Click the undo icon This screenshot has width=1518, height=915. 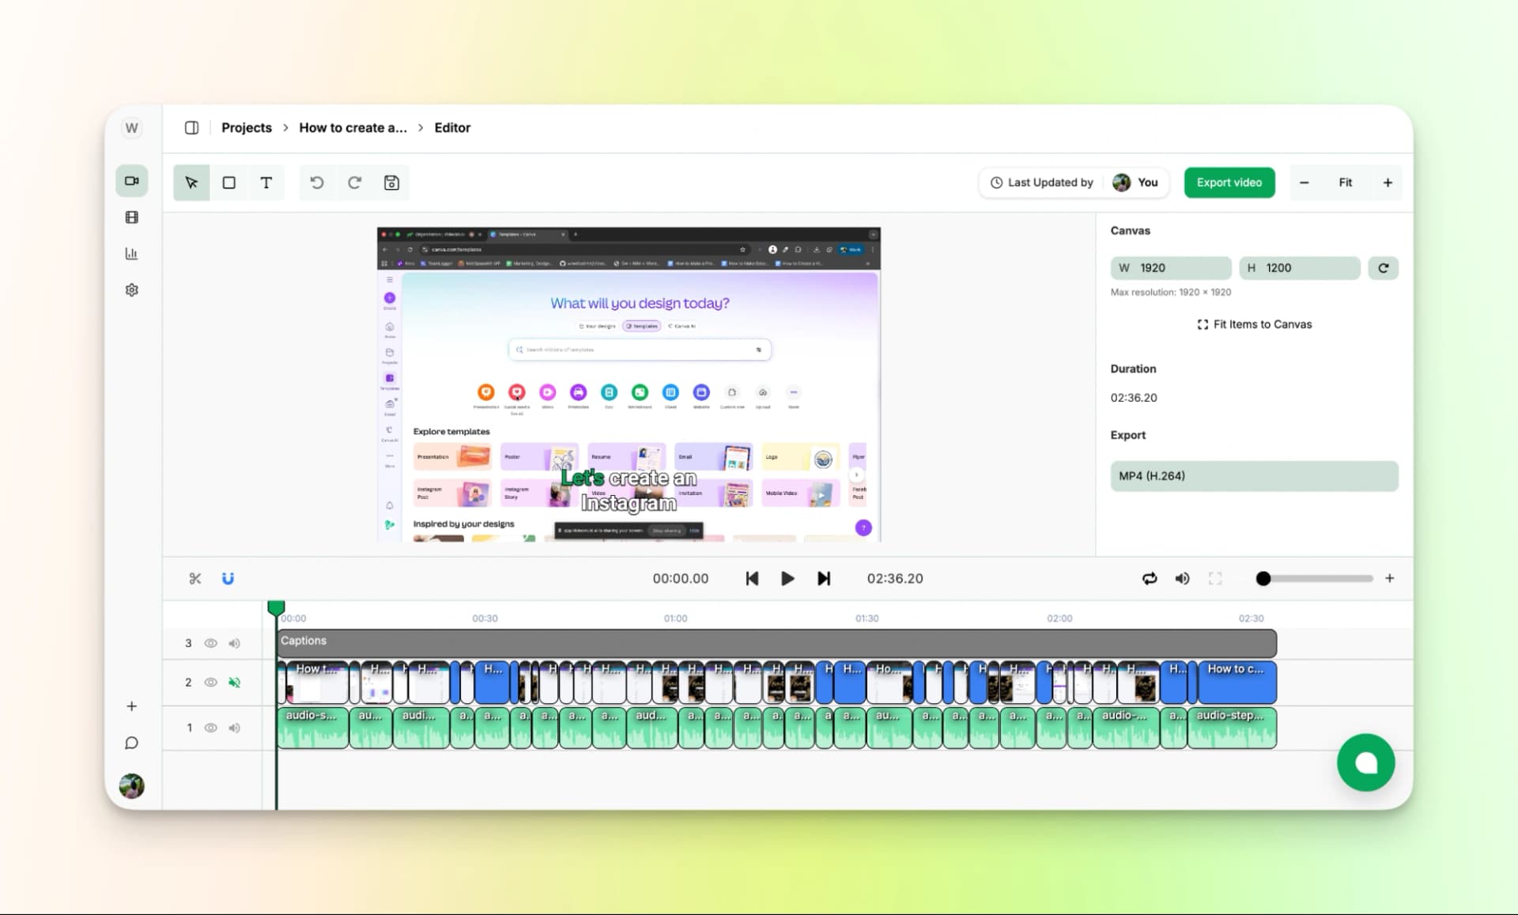[317, 183]
